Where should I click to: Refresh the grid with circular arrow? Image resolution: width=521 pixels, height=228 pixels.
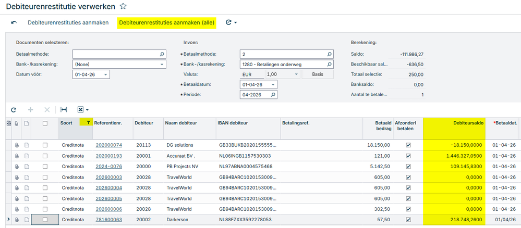pos(14,109)
